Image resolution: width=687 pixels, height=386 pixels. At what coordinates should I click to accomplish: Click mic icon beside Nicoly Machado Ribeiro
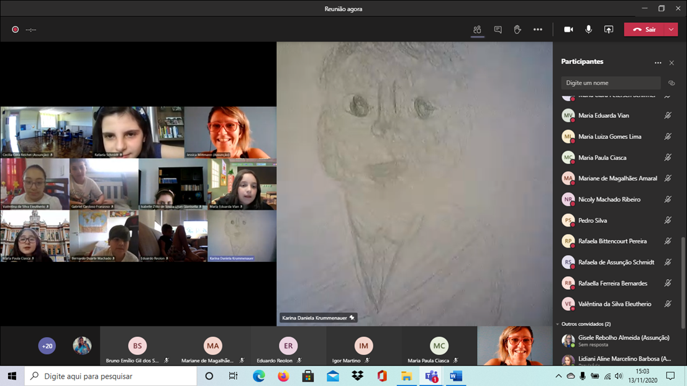coord(667,199)
